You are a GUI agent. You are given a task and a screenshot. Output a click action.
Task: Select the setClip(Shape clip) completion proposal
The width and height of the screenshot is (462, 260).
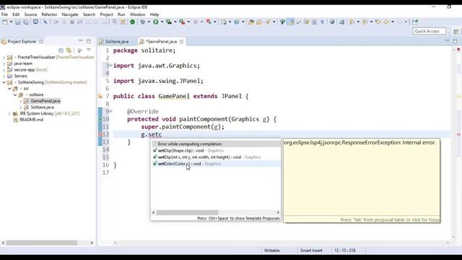216,150
